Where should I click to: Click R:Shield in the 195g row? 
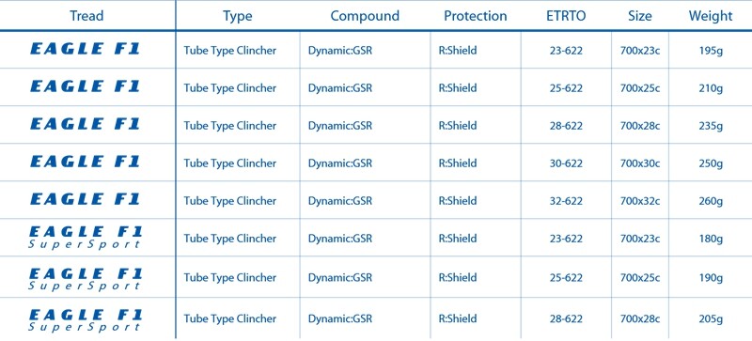point(458,51)
